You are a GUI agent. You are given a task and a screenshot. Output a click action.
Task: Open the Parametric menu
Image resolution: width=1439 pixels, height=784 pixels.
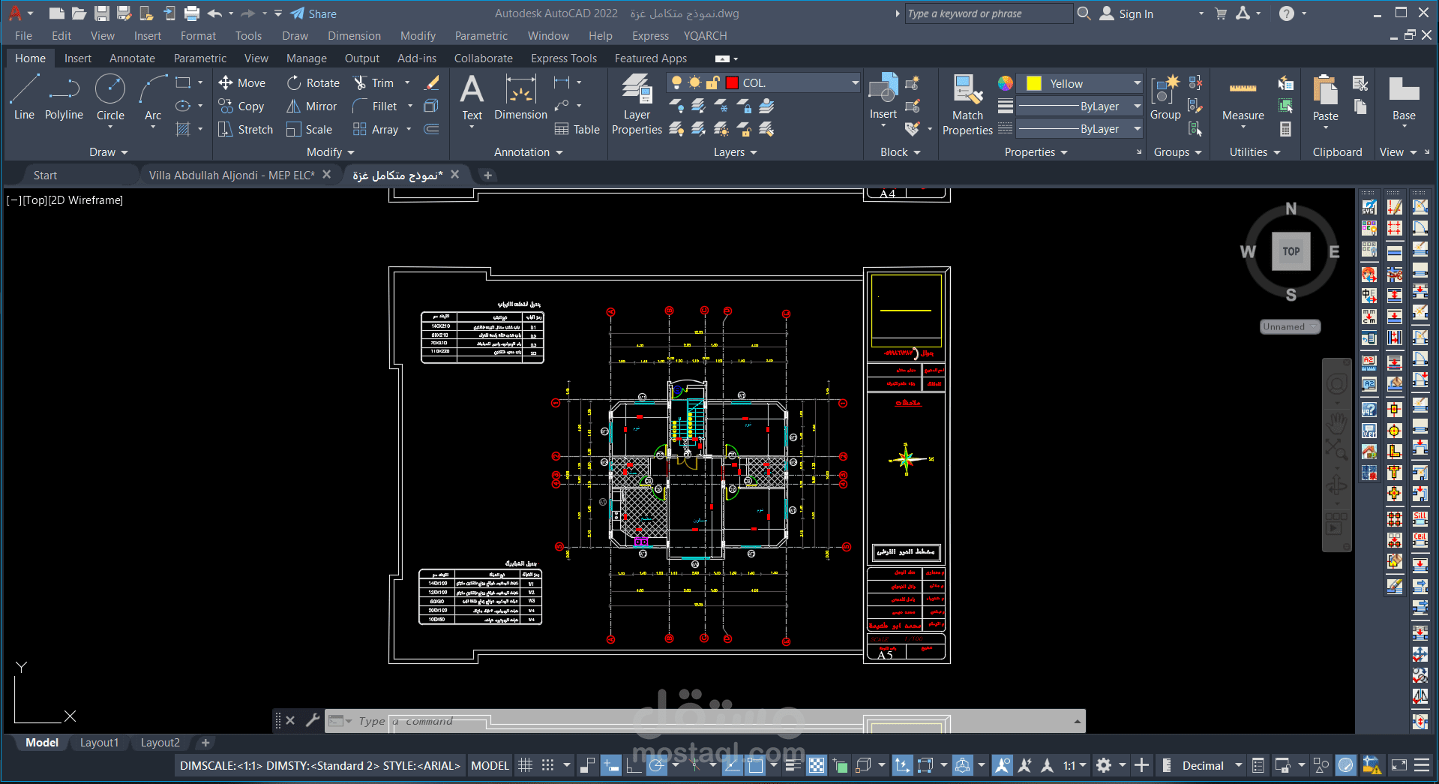coord(481,36)
